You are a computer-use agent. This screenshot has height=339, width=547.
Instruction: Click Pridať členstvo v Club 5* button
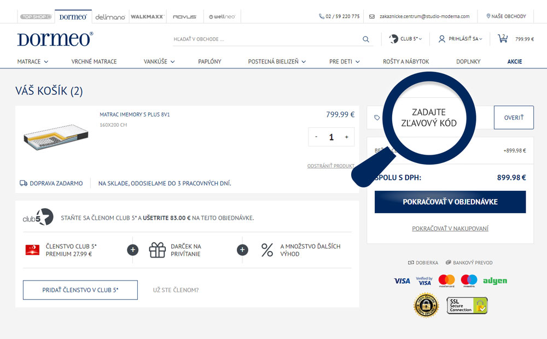tap(80, 290)
